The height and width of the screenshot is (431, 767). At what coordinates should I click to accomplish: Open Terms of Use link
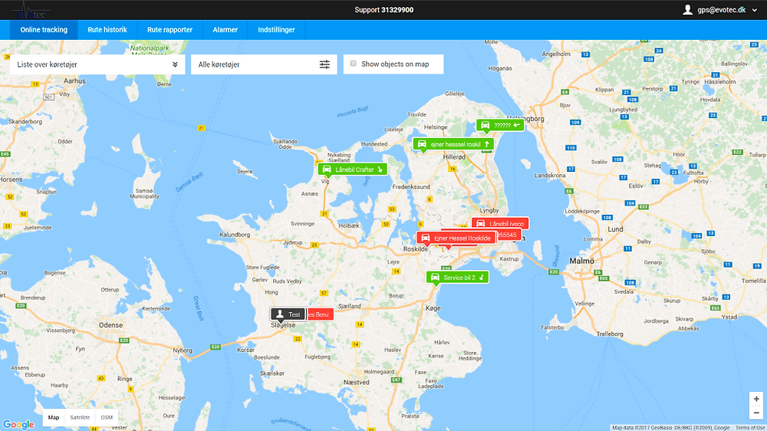[x=750, y=428]
